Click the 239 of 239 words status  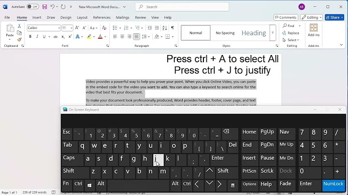coord(34,192)
